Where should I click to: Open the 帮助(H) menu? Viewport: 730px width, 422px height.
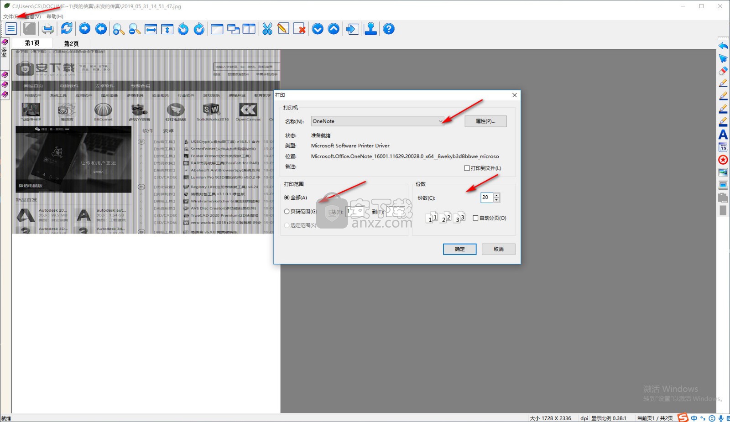click(x=55, y=16)
